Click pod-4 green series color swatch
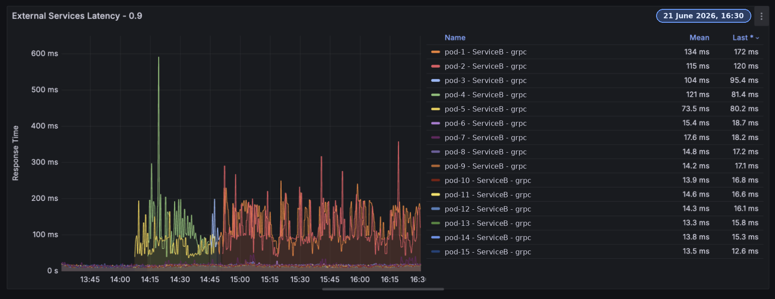This screenshot has width=775, height=299. tap(435, 95)
